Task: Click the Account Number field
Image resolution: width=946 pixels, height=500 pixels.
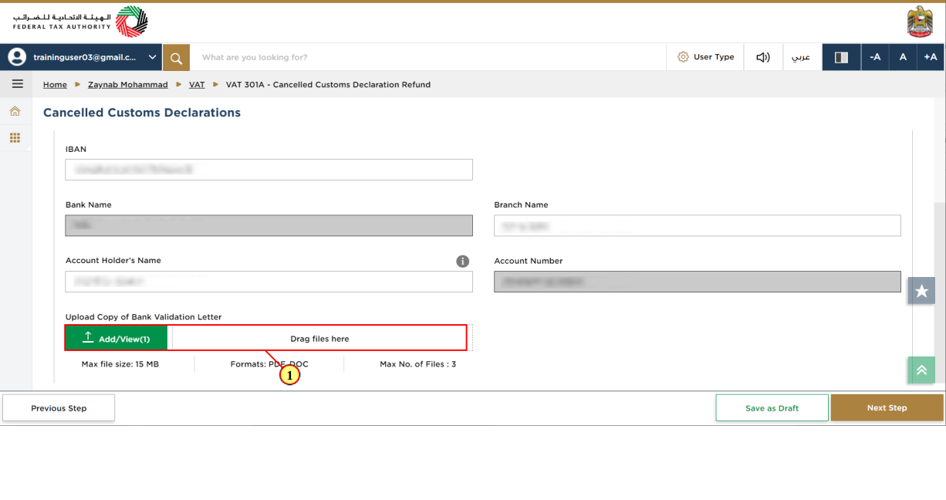Action: pos(698,282)
